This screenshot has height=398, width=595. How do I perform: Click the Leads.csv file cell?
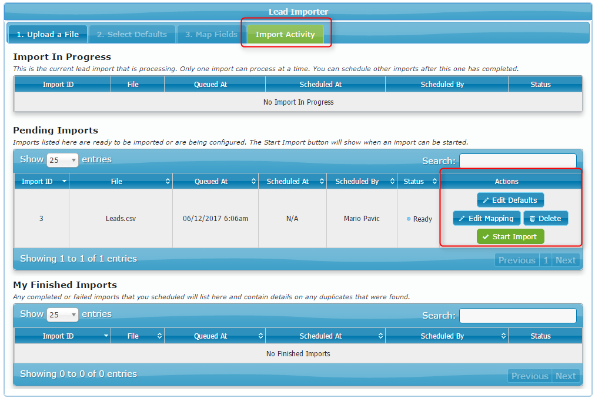coord(121,219)
